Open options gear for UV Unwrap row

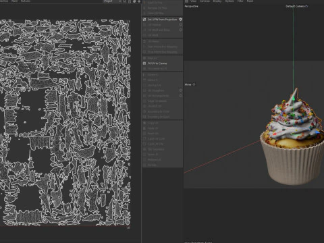coord(180,24)
